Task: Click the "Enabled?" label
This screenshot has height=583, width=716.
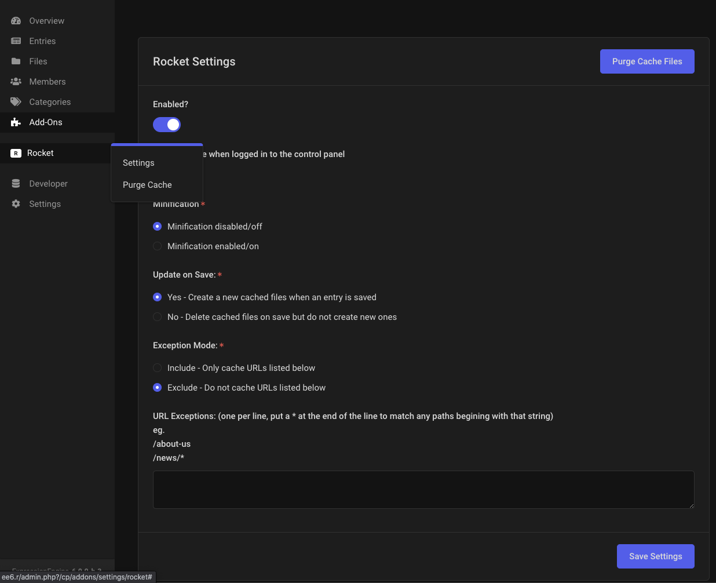Action: [170, 104]
